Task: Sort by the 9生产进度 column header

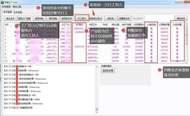Action: point(126,25)
